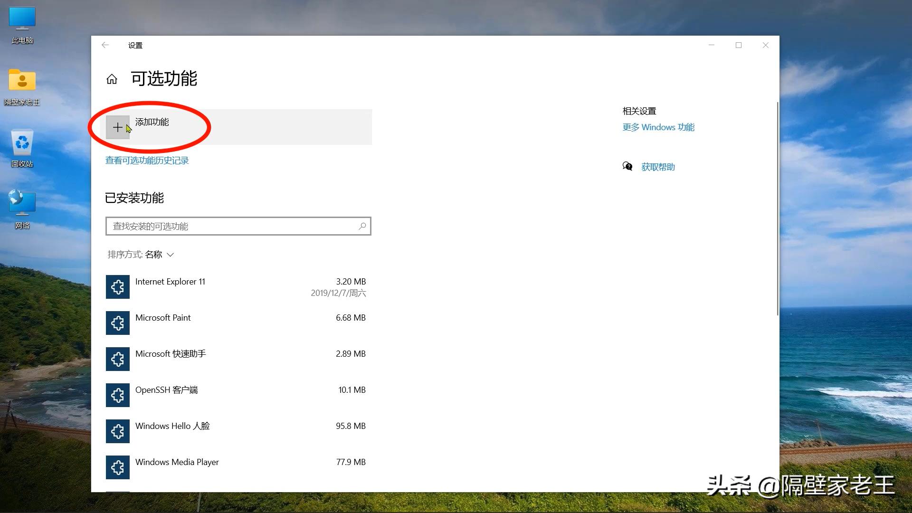Expand the Microsoft 快速助手 list entry
This screenshot has width=912, height=513.
tap(237, 359)
